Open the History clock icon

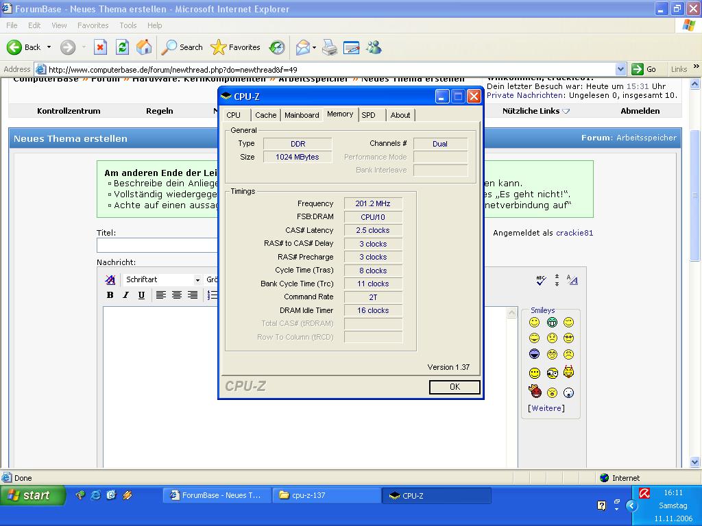(x=277, y=47)
